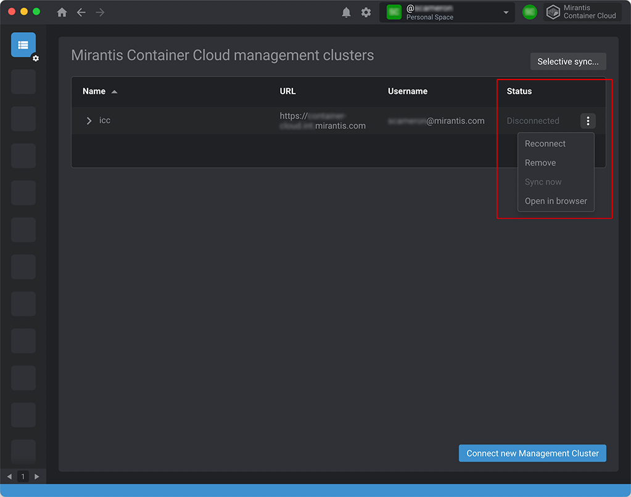631x497 pixels.
Task: Expand the icc cluster row
Action: [89, 121]
